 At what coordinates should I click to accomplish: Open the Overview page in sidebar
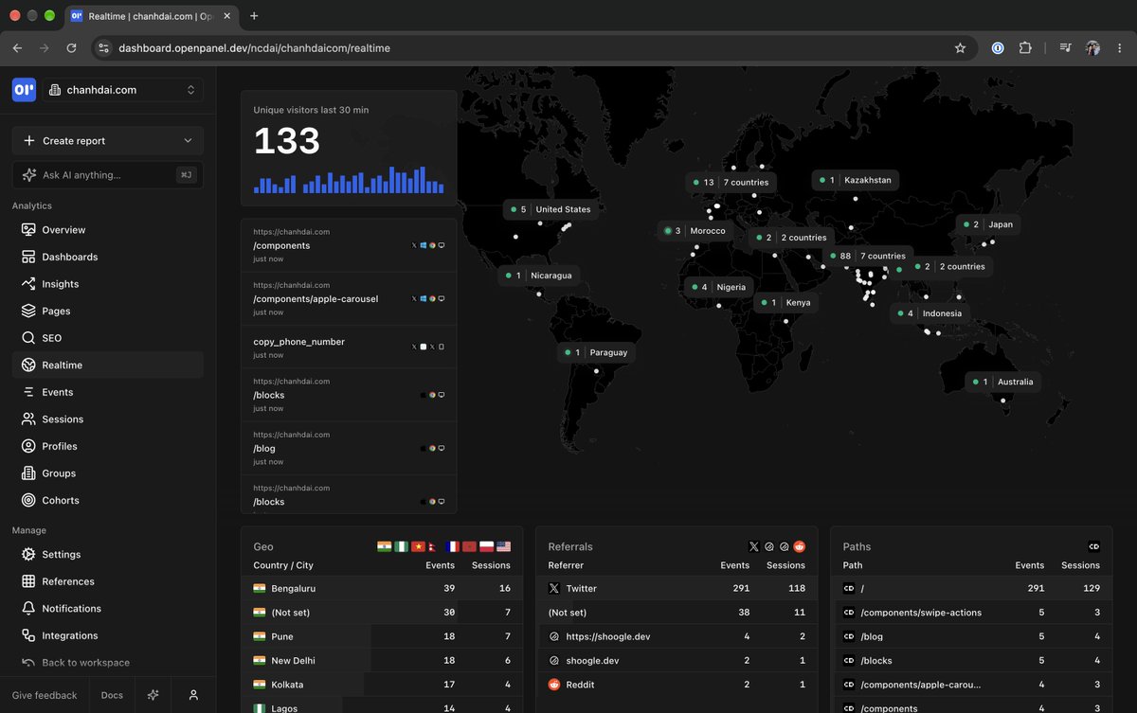click(x=108, y=230)
